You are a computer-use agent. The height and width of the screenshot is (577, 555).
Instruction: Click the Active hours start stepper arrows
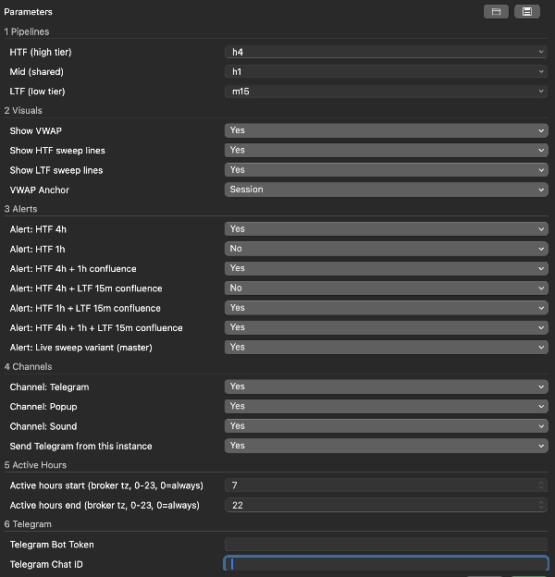pyautogui.click(x=541, y=485)
